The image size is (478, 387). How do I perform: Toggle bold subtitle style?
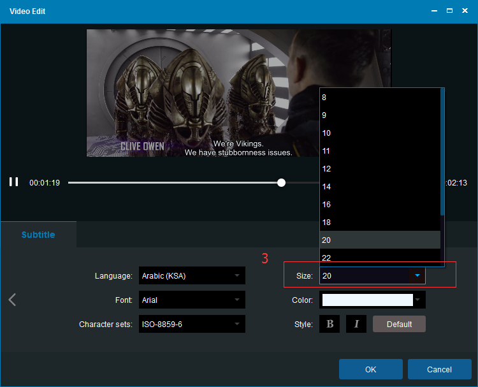click(330, 324)
